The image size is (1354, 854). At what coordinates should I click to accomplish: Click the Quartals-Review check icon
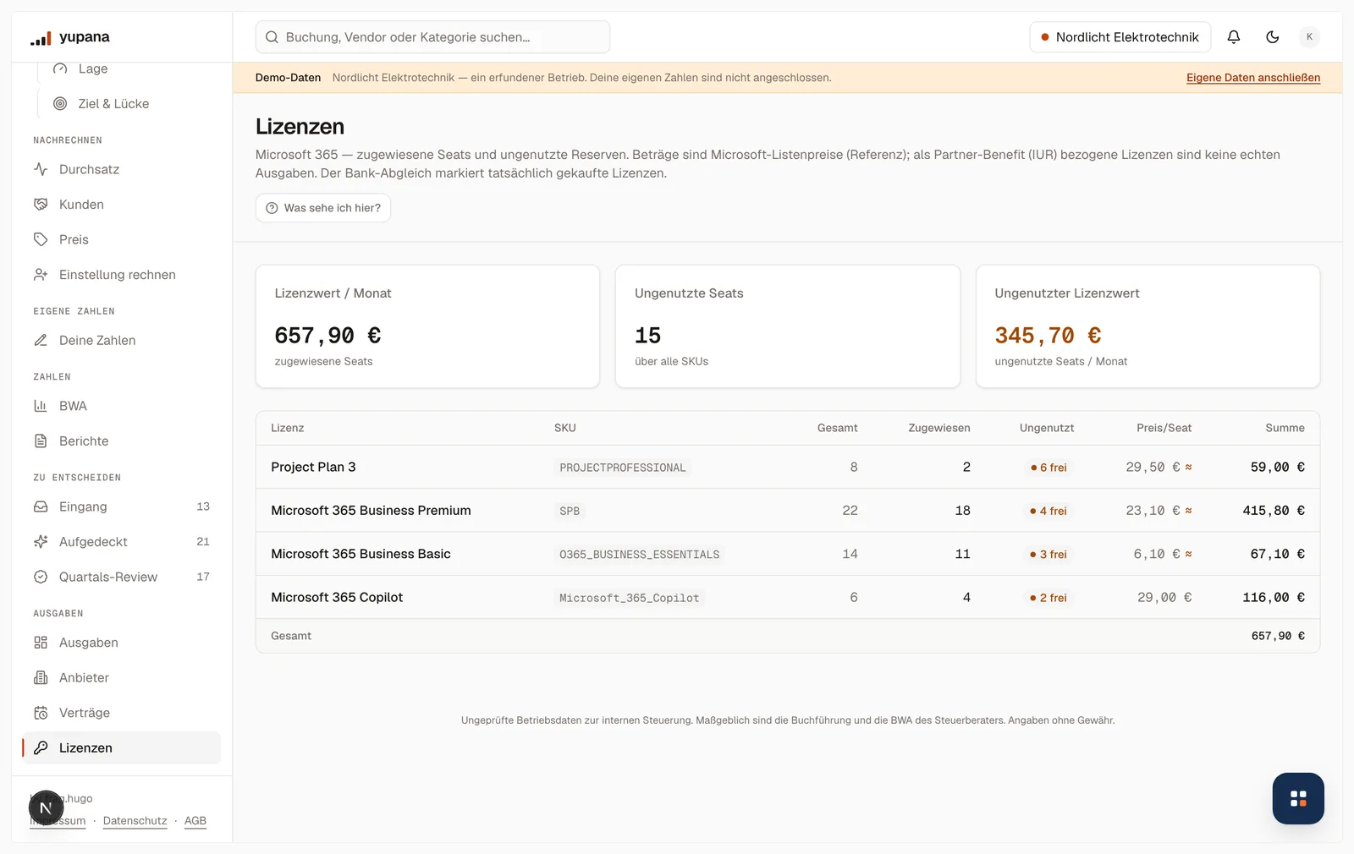tap(41, 577)
